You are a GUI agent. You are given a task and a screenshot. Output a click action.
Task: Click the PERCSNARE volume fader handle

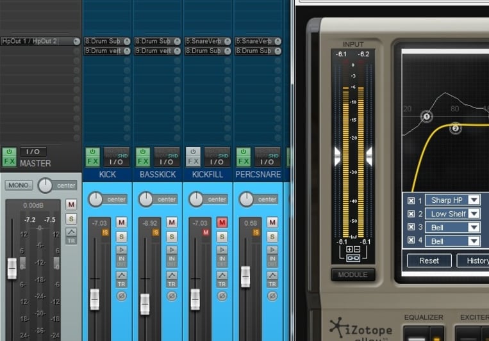245,277
